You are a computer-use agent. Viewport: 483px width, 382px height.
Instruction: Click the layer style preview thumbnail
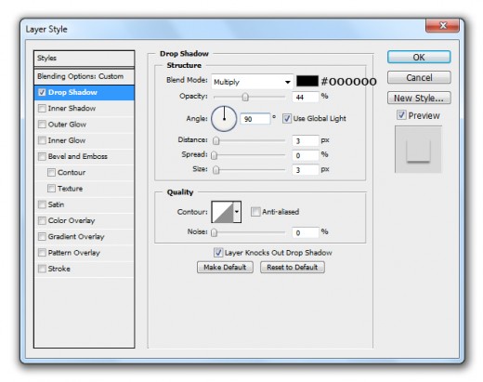point(418,149)
